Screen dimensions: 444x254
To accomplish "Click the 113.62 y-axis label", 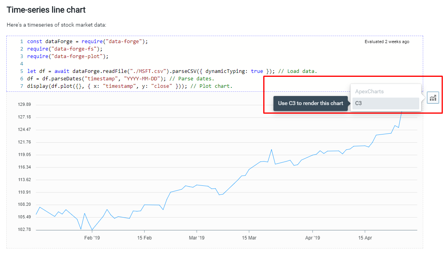I will (x=24, y=180).
